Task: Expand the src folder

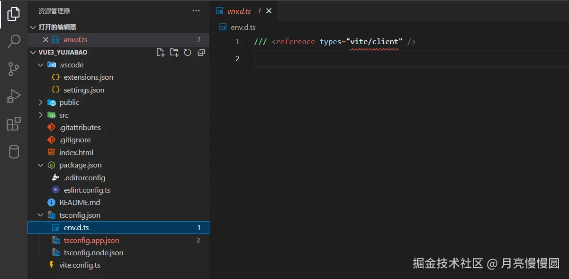Action: (41, 115)
